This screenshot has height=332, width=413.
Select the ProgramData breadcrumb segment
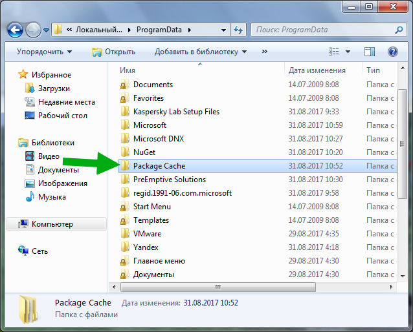click(x=159, y=30)
